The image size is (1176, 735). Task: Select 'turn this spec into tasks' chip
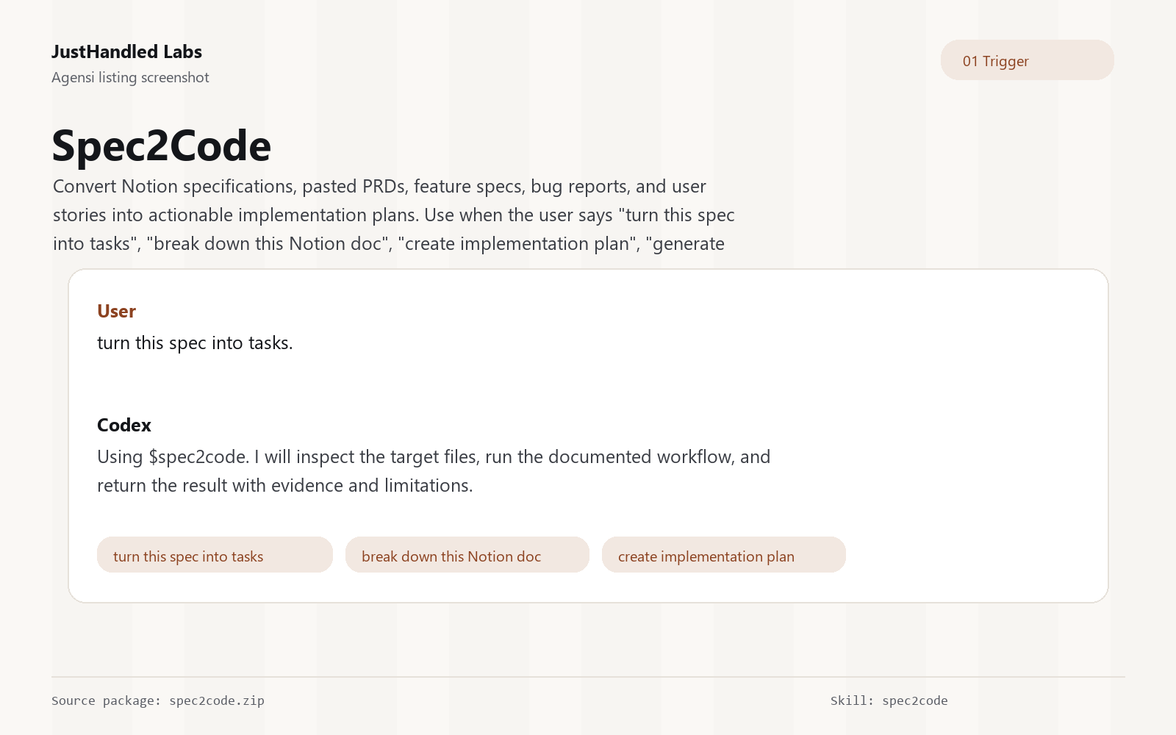point(215,555)
